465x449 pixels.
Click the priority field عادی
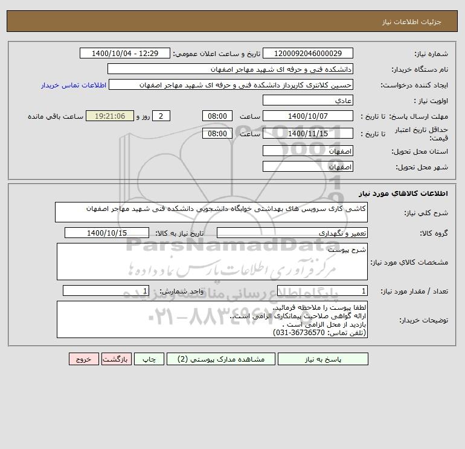pos(308,100)
